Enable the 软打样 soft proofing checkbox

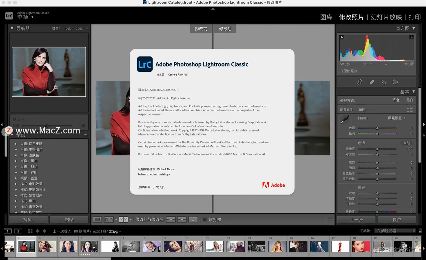pos(205,220)
